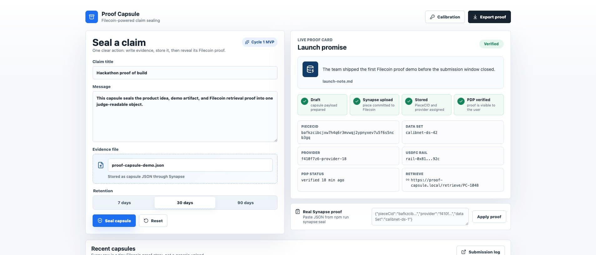Click PDP status 'verified 18 min ago'

pos(323,180)
